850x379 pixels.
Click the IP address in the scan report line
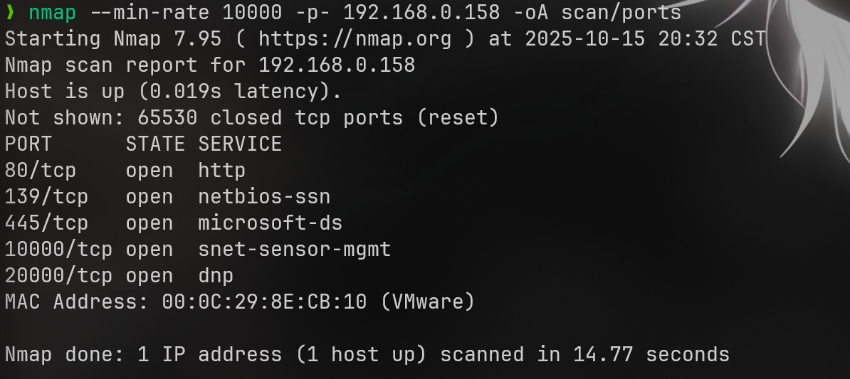(337, 65)
